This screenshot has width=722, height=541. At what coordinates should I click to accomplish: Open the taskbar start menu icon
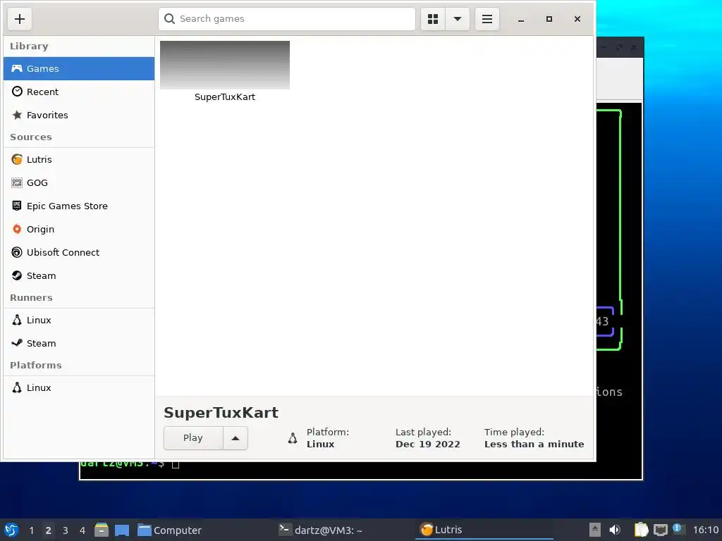coord(11,530)
